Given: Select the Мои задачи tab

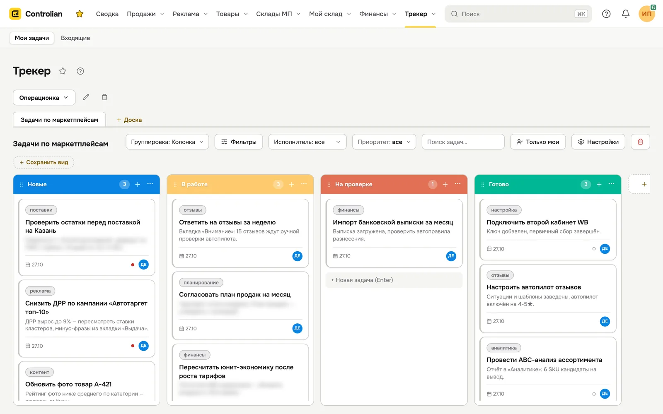Looking at the screenshot, I should coord(32,38).
